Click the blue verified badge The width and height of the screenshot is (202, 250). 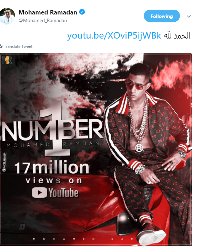click(82, 12)
